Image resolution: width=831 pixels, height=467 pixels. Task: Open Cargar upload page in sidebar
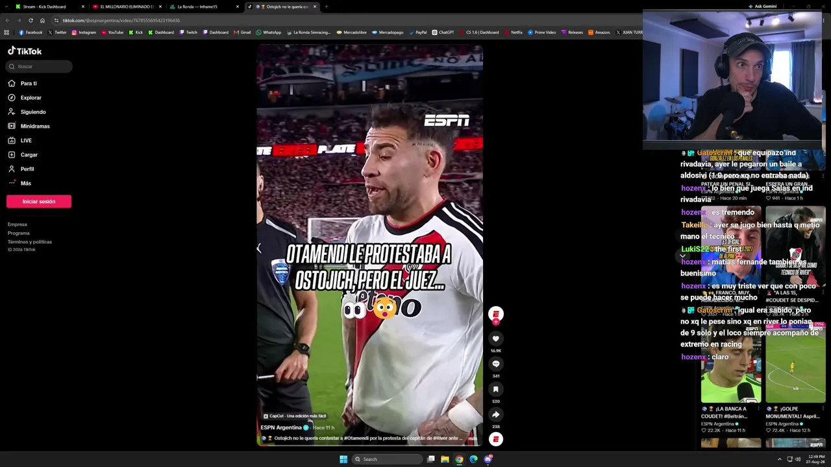tap(23, 154)
